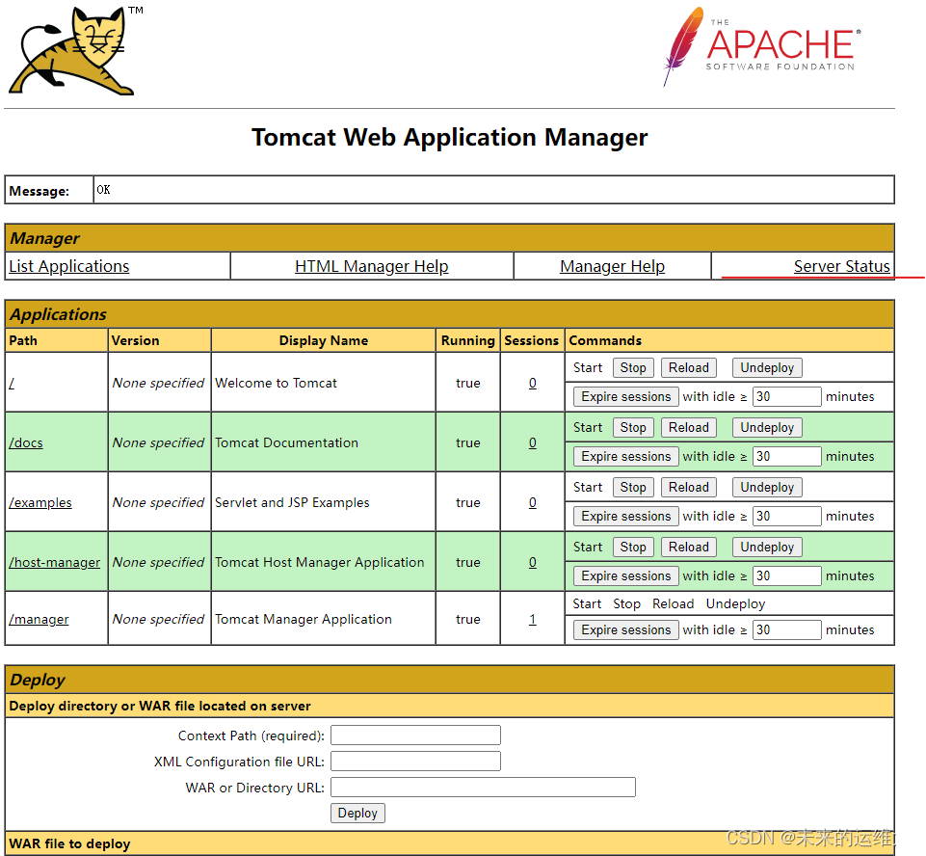
Task: Reload the Welcome to Tomcat application
Action: pos(689,368)
